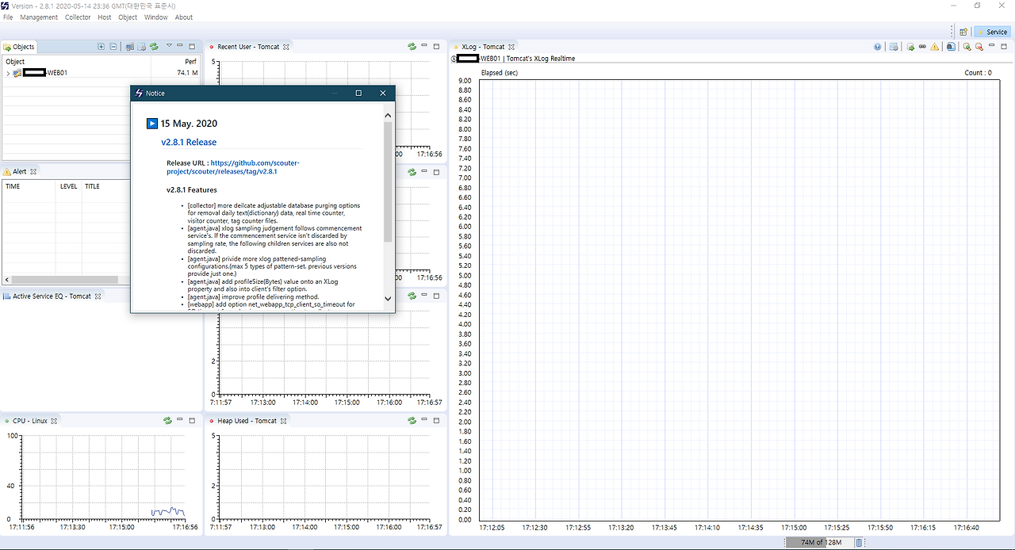This screenshot has height=550, width=1015.
Task: Click the Open Perspective icon beside Service
Action: pyautogui.click(x=963, y=32)
